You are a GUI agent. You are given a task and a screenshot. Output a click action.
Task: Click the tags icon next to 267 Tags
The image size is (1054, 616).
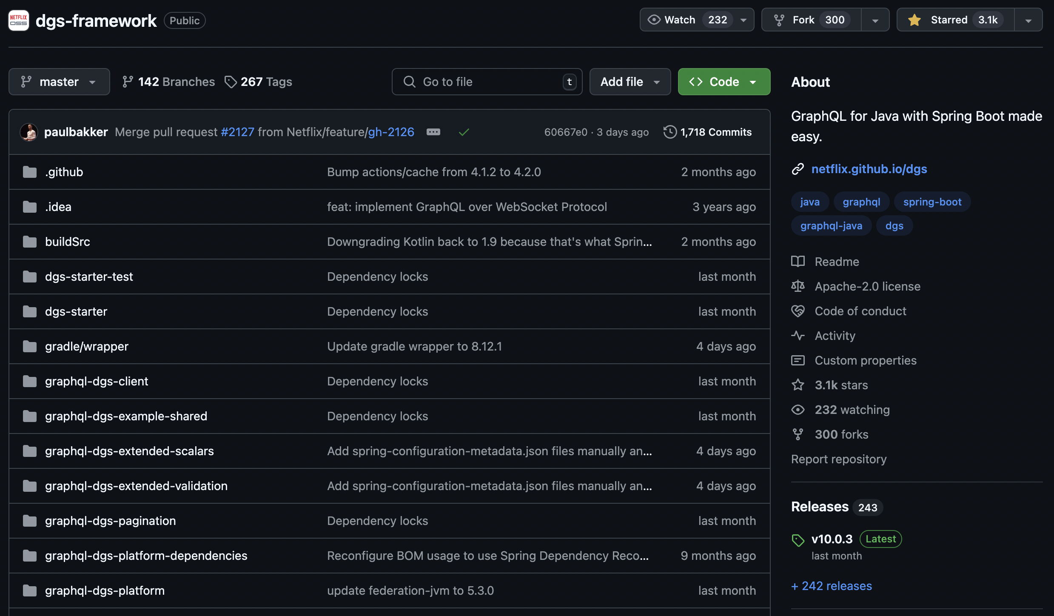(x=231, y=82)
